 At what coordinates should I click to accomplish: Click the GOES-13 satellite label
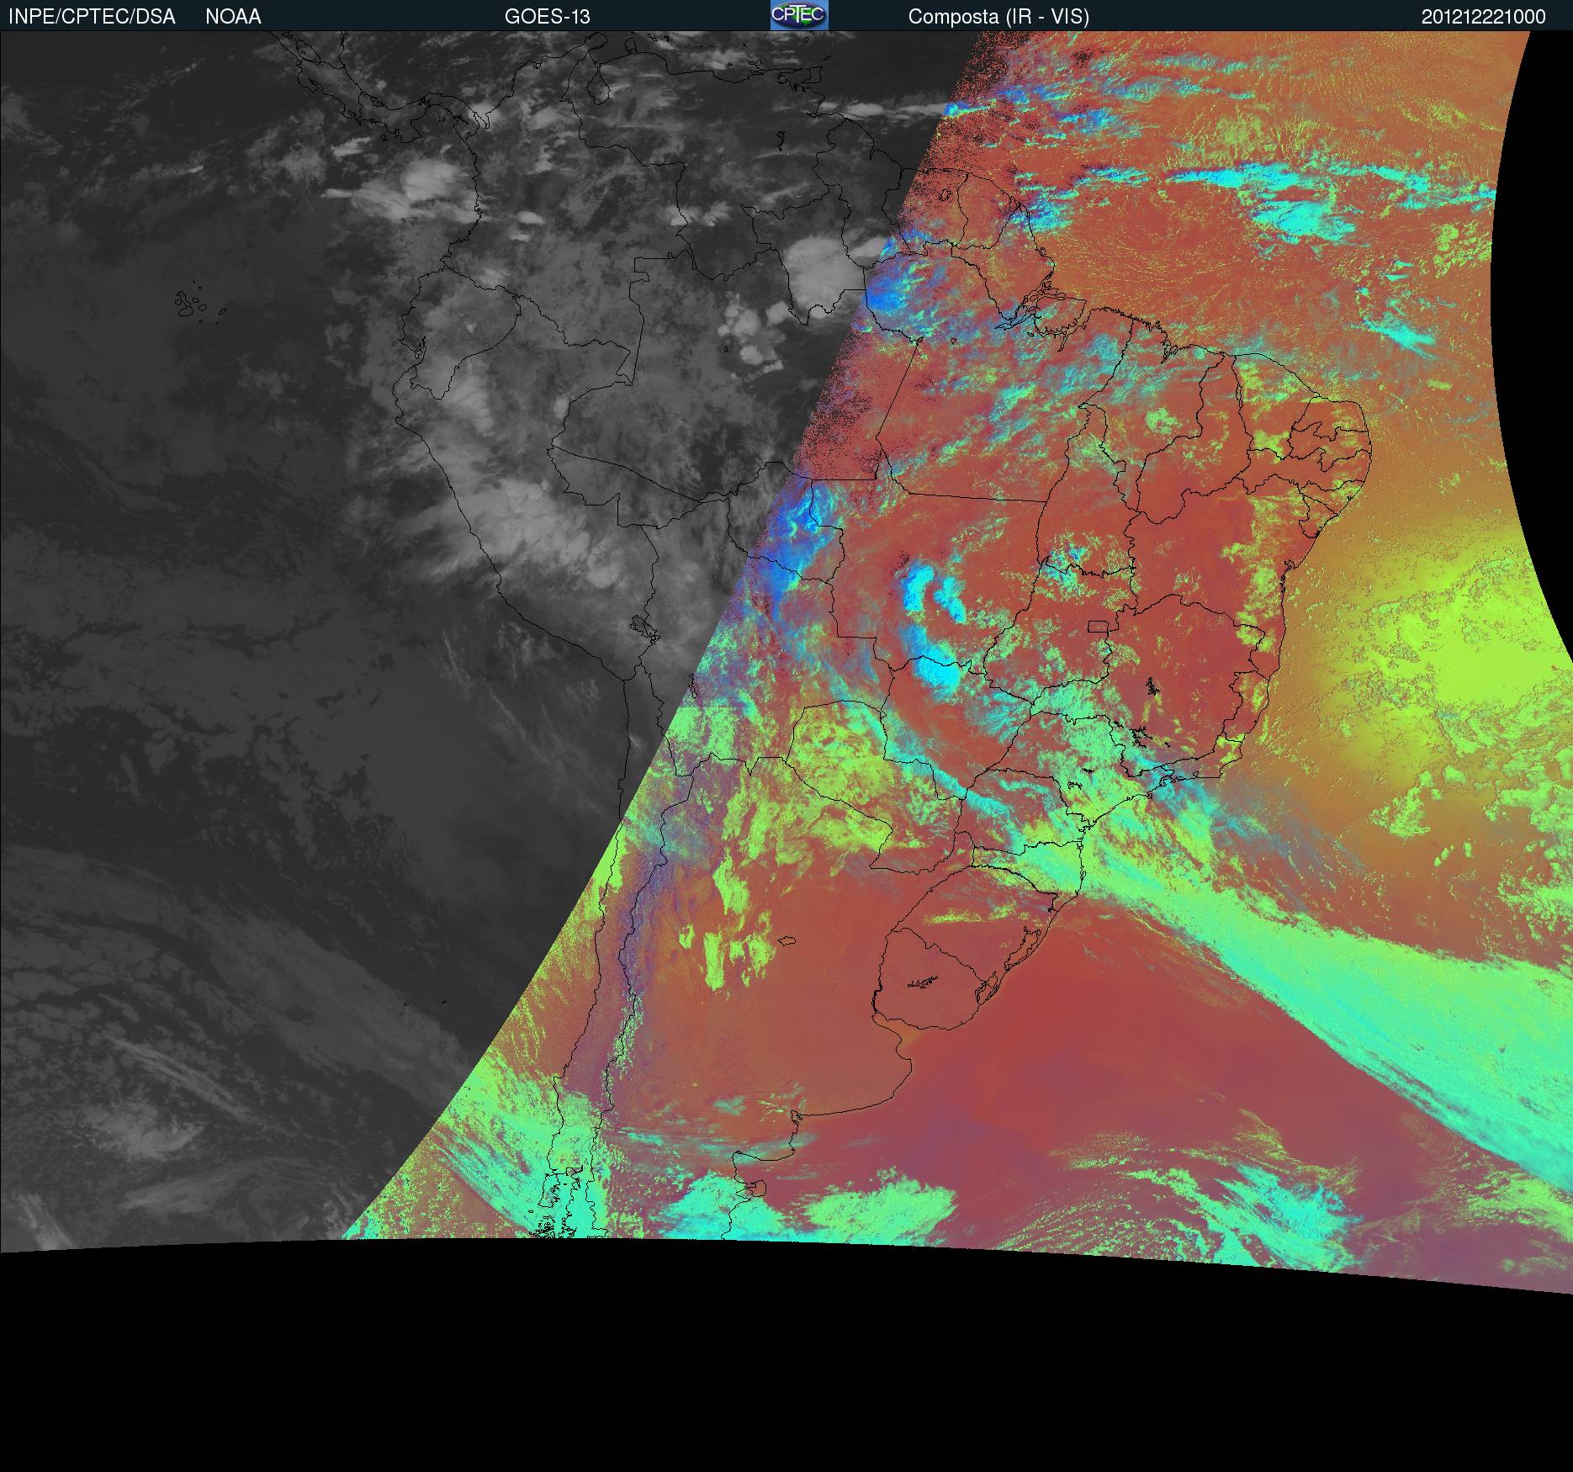(548, 17)
